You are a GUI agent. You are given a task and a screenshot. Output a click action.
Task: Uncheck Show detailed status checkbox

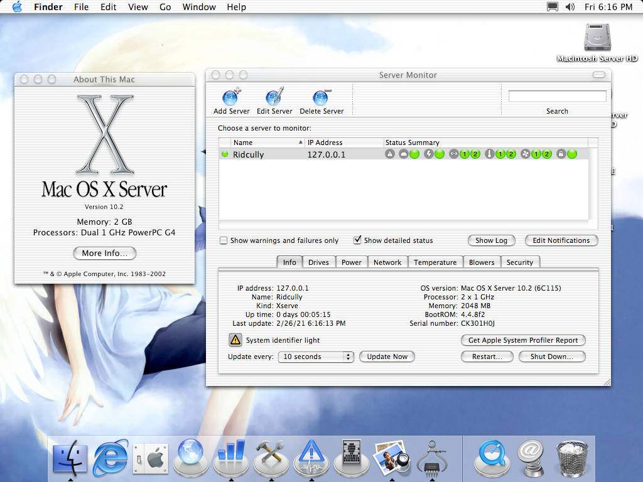[x=357, y=240]
